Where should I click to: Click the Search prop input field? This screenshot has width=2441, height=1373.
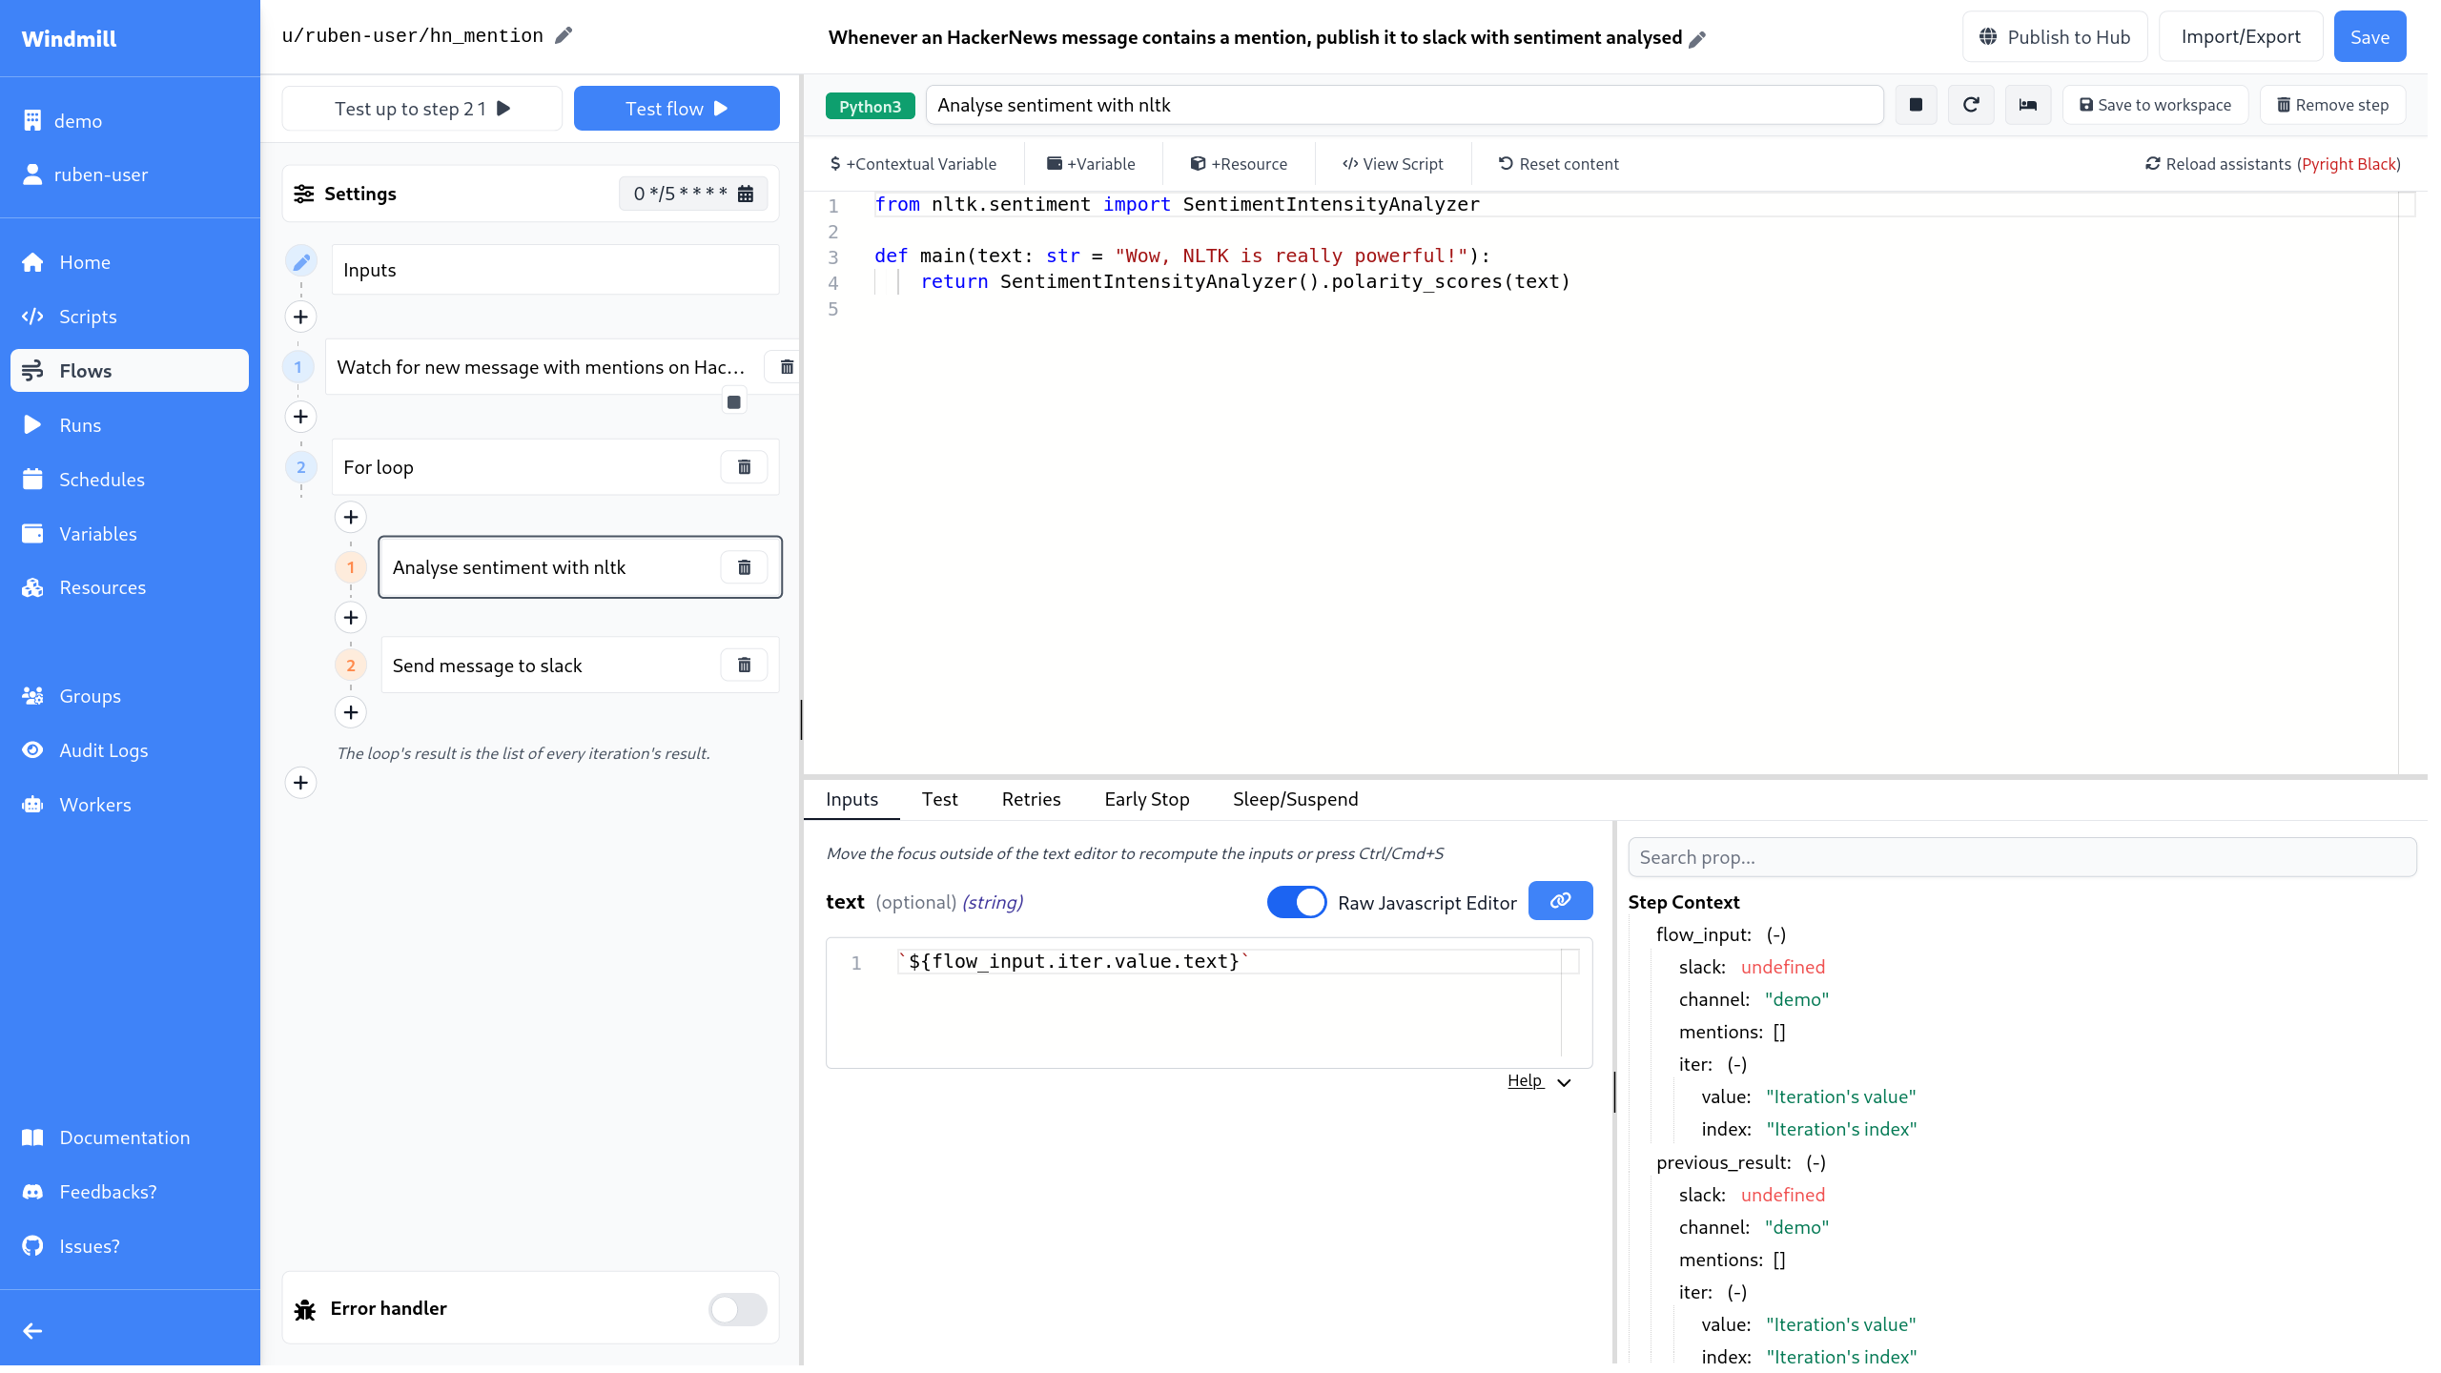[2021, 857]
